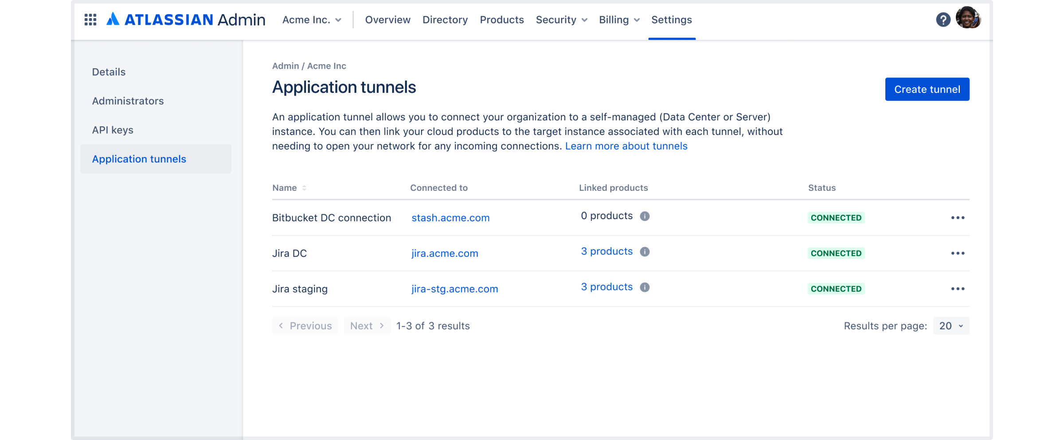The image size is (1064, 440).
Task: Click Admin in the breadcrumb
Action: [x=286, y=66]
